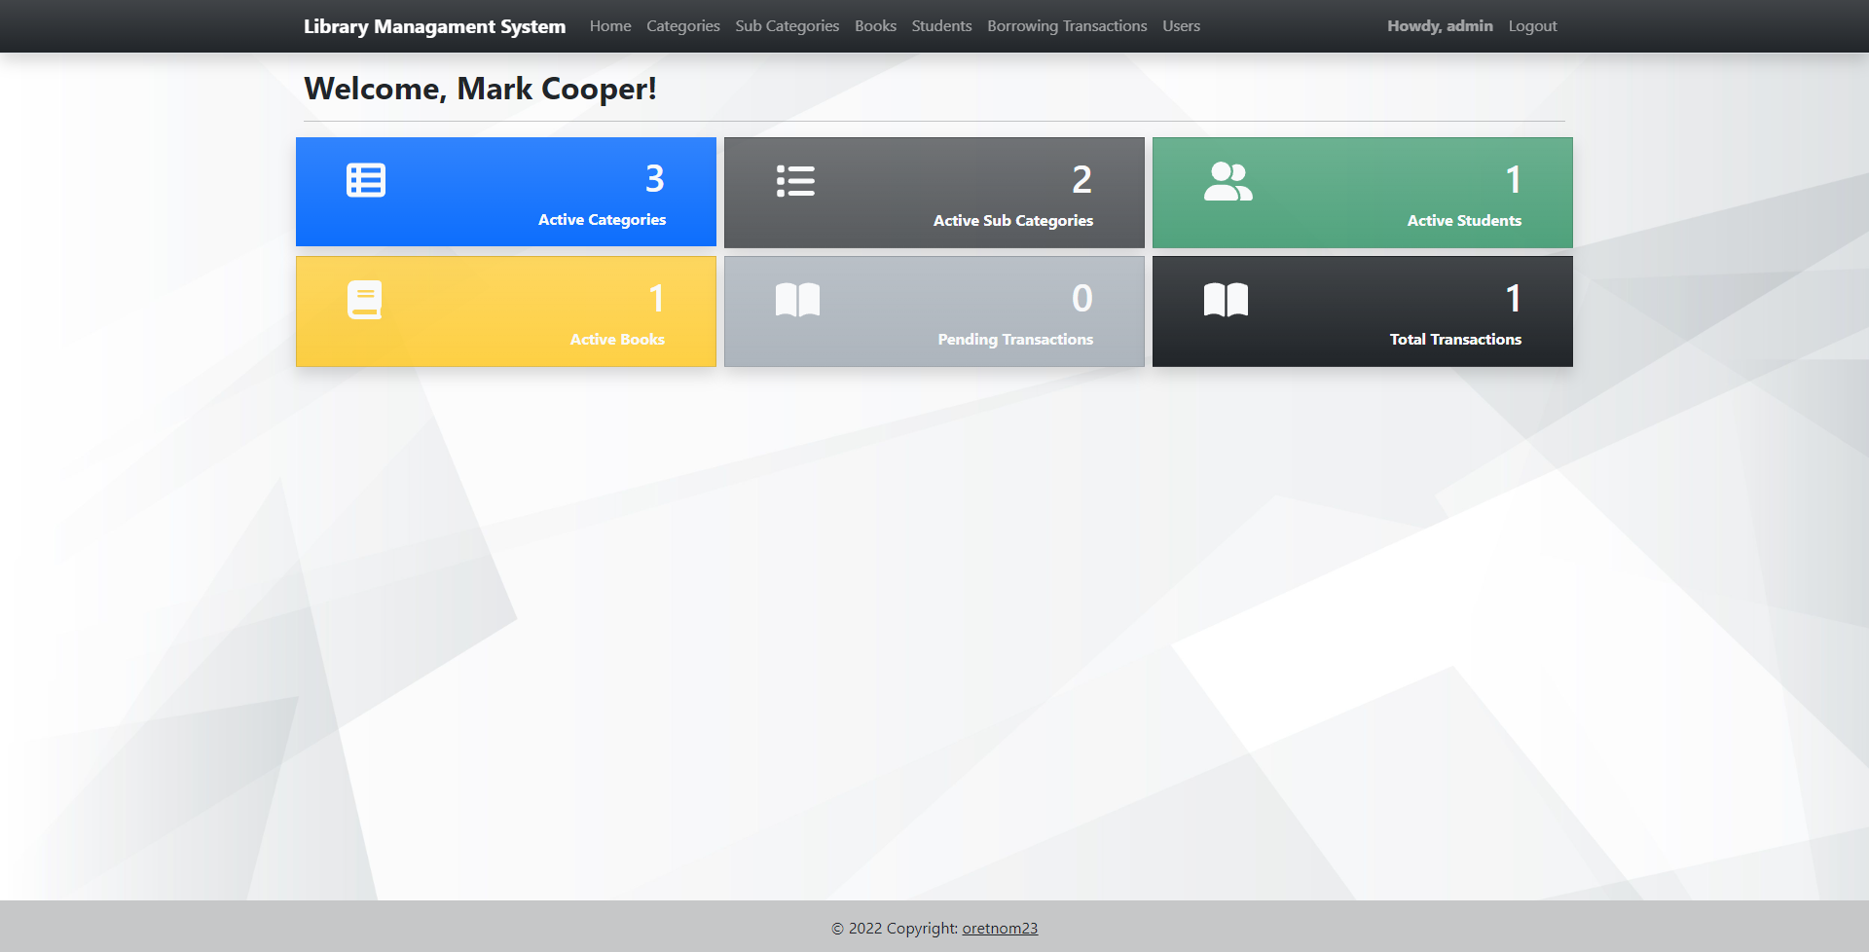Click the Active Students label text
The image size is (1869, 952).
tap(1464, 221)
